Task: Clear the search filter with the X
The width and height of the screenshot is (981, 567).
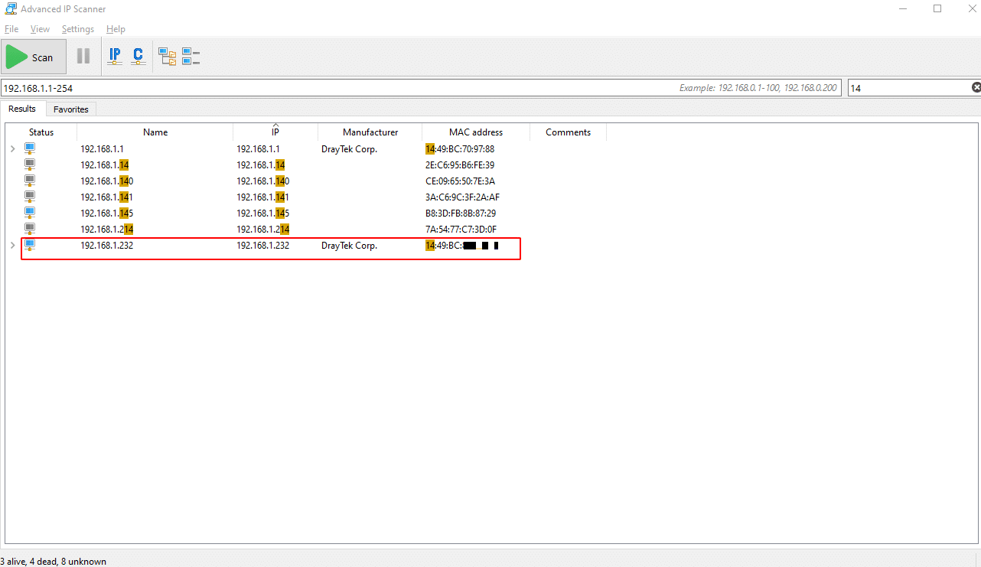Action: pyautogui.click(x=976, y=88)
